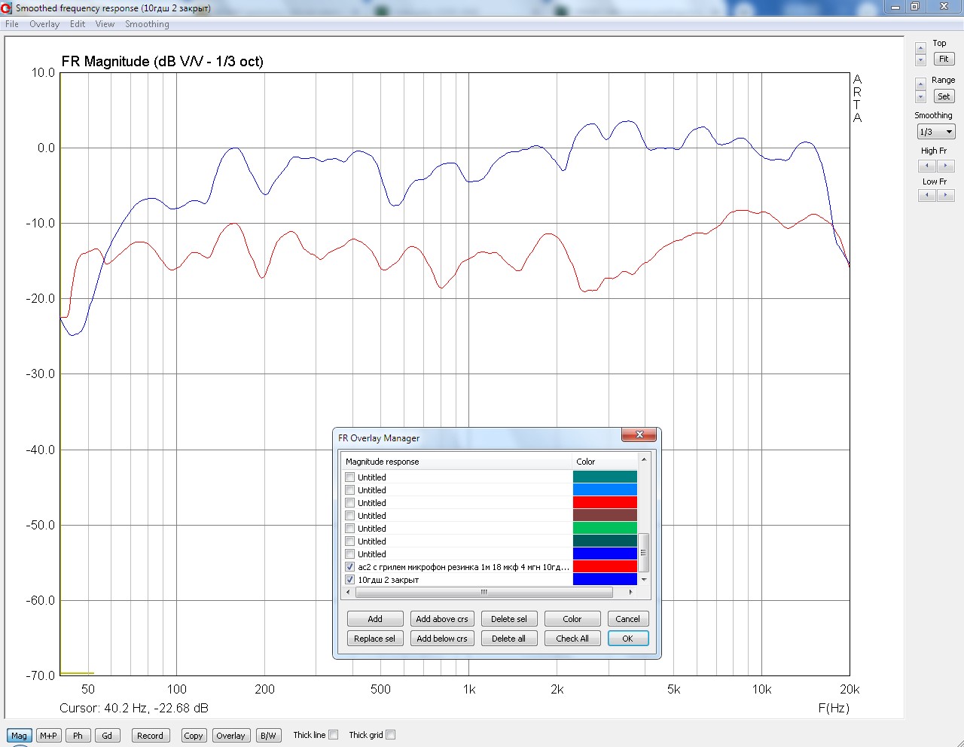Viewport: 964px width, 747px height.
Task: Click the overlay list vertical scrollbar thumb
Action: click(x=644, y=553)
